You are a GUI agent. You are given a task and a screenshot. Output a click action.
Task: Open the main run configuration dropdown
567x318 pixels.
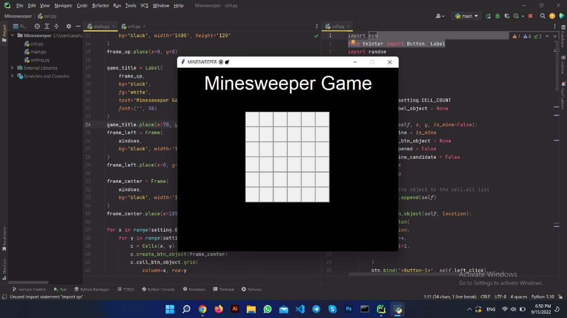point(467,16)
